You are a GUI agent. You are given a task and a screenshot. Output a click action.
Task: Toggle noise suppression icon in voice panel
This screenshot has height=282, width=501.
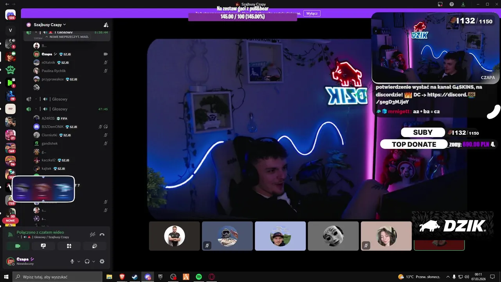[92, 235]
